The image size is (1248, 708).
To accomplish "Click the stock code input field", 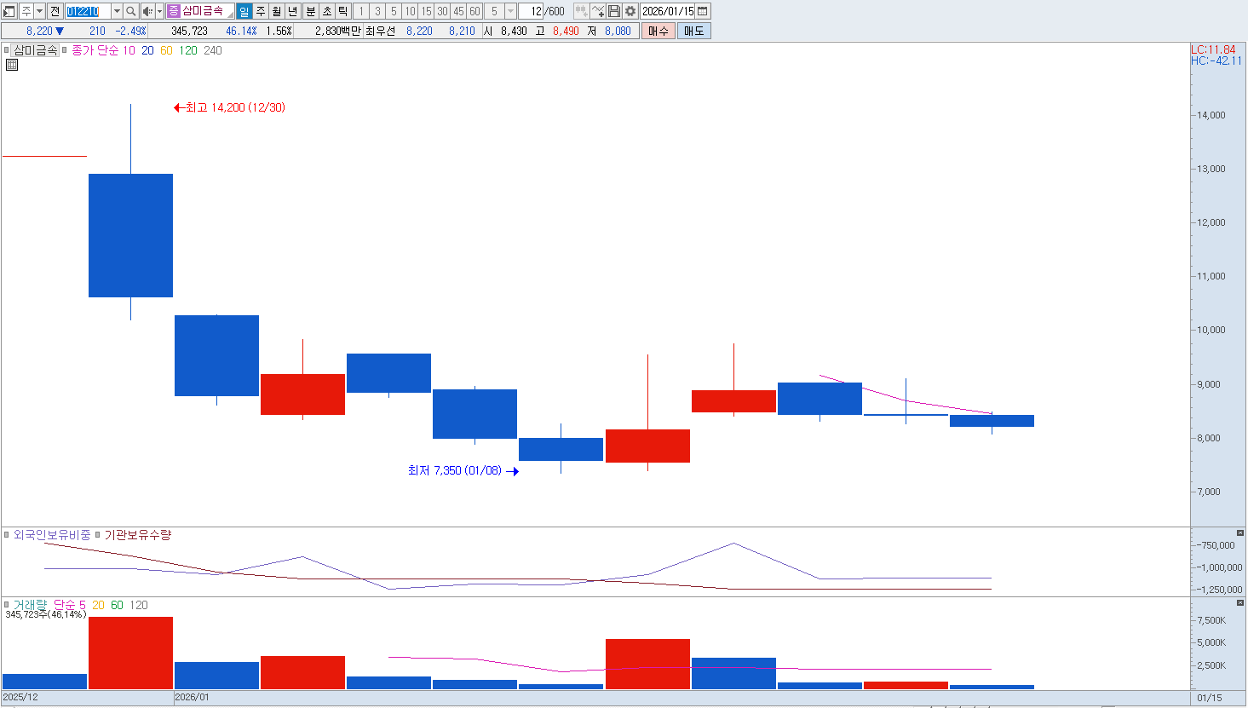I will (88, 11).
